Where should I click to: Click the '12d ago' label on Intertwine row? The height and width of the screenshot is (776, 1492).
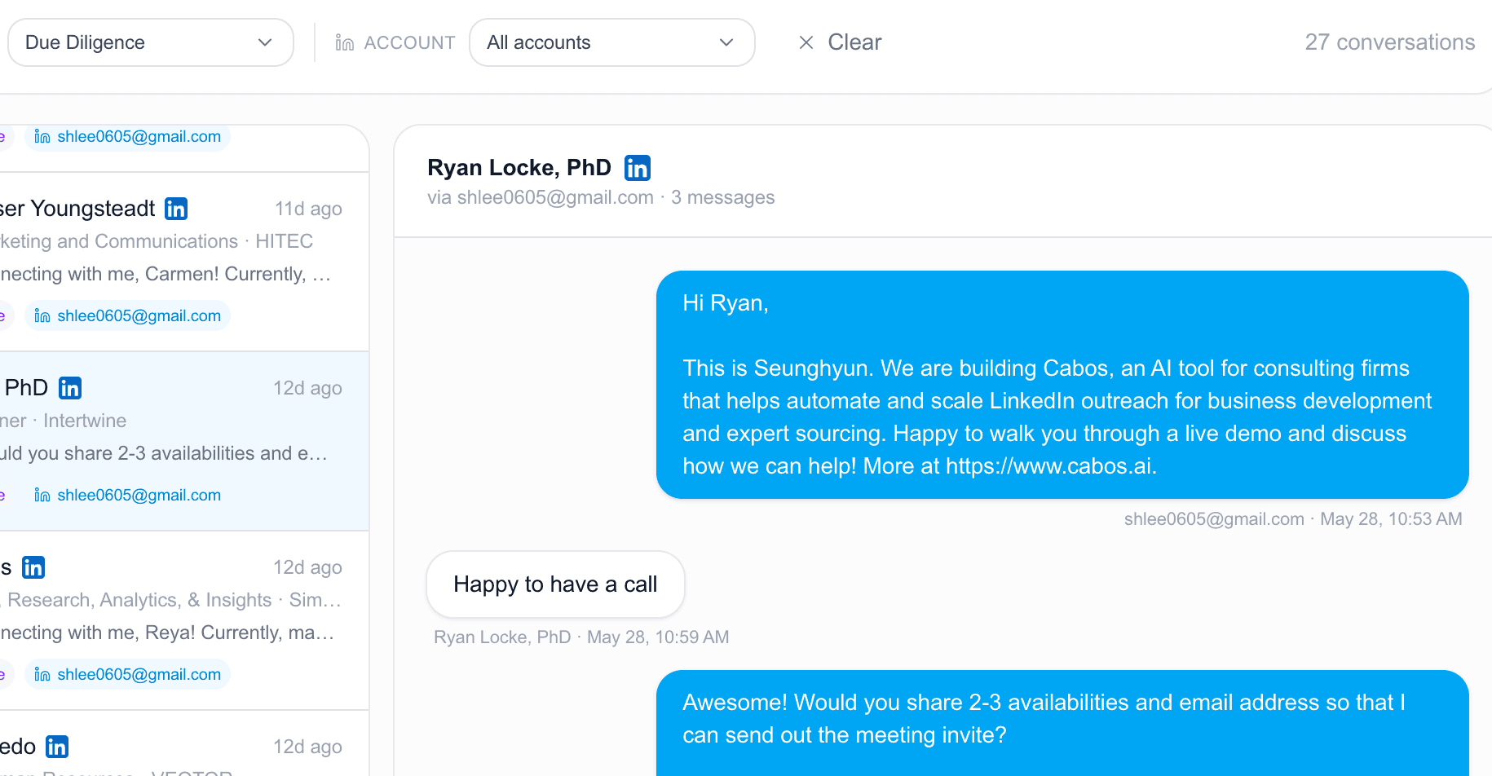point(307,388)
